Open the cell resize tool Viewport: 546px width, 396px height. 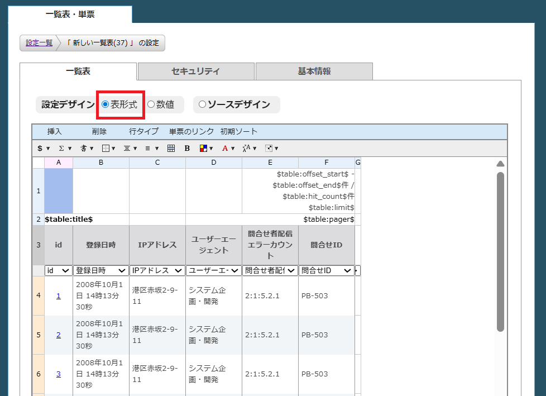click(x=271, y=149)
